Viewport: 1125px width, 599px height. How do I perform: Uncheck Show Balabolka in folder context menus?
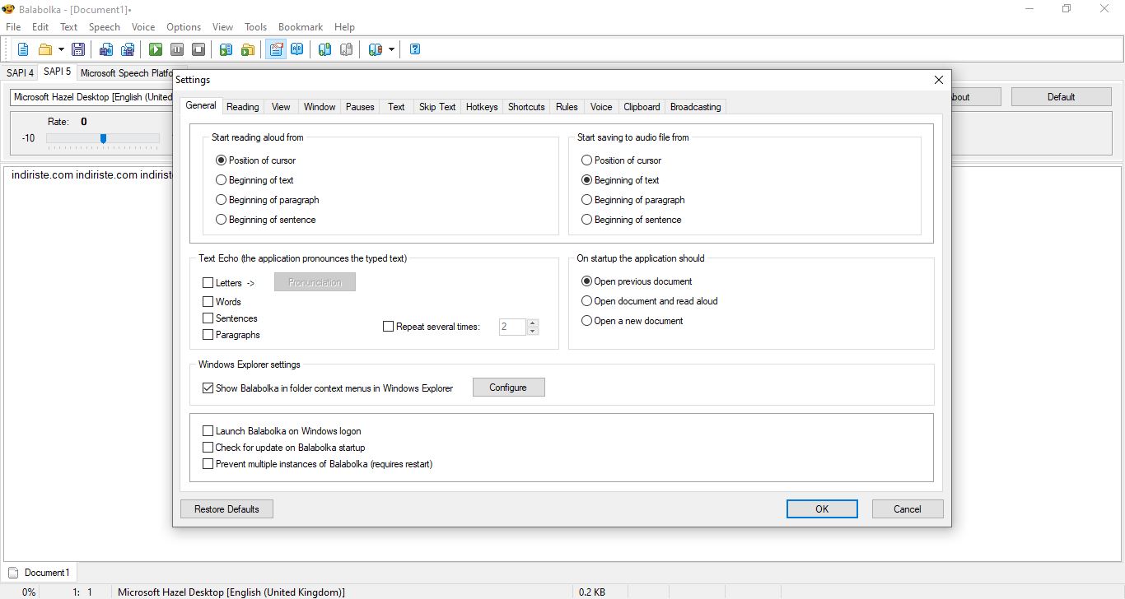(x=208, y=388)
